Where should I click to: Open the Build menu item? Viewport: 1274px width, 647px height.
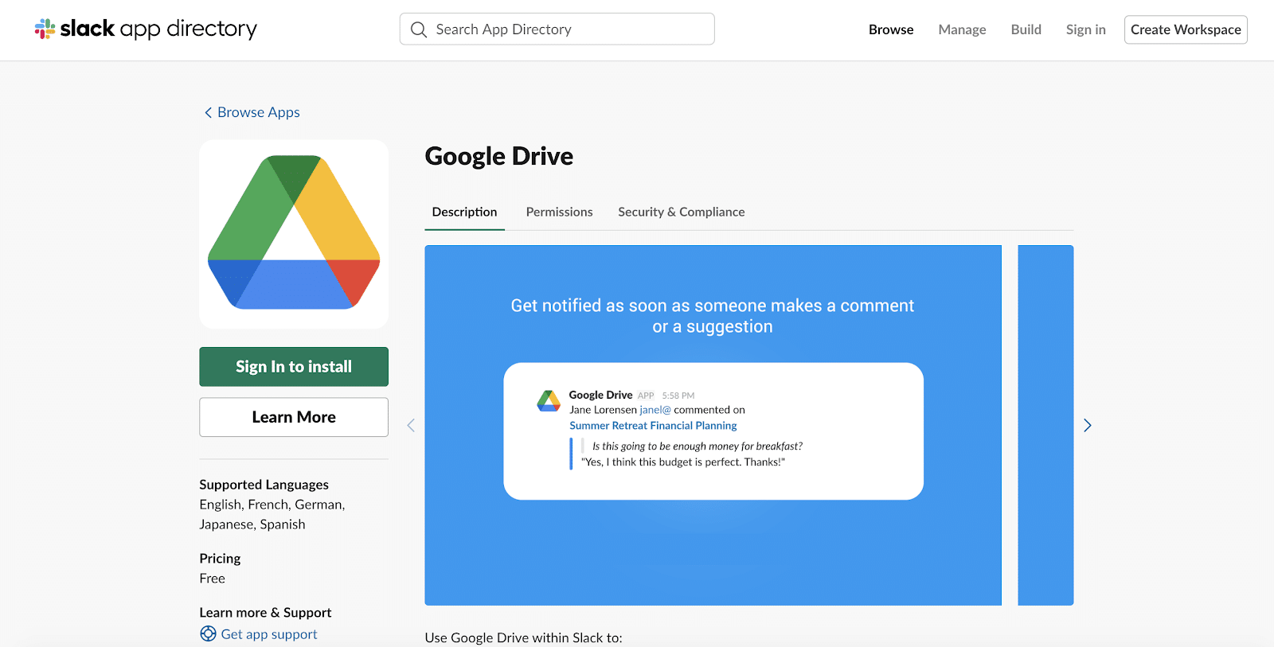click(1026, 29)
